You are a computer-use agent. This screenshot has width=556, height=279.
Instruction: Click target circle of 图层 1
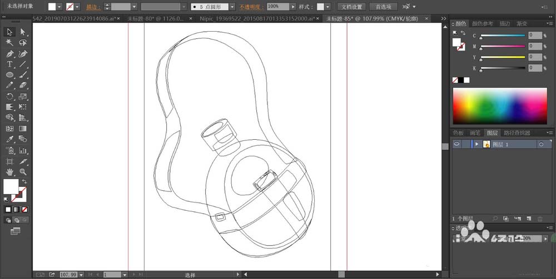(541, 144)
